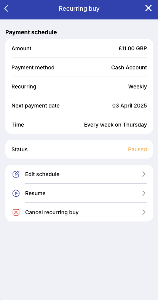The image size is (158, 300).
Task: Click the Paused status label
Action: click(x=137, y=149)
